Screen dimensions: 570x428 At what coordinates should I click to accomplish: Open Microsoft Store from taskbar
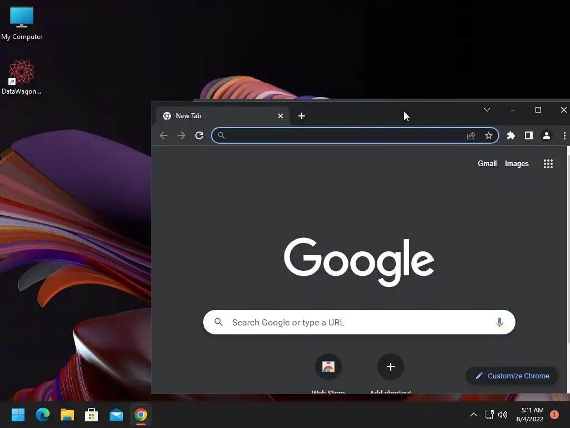[x=92, y=415]
